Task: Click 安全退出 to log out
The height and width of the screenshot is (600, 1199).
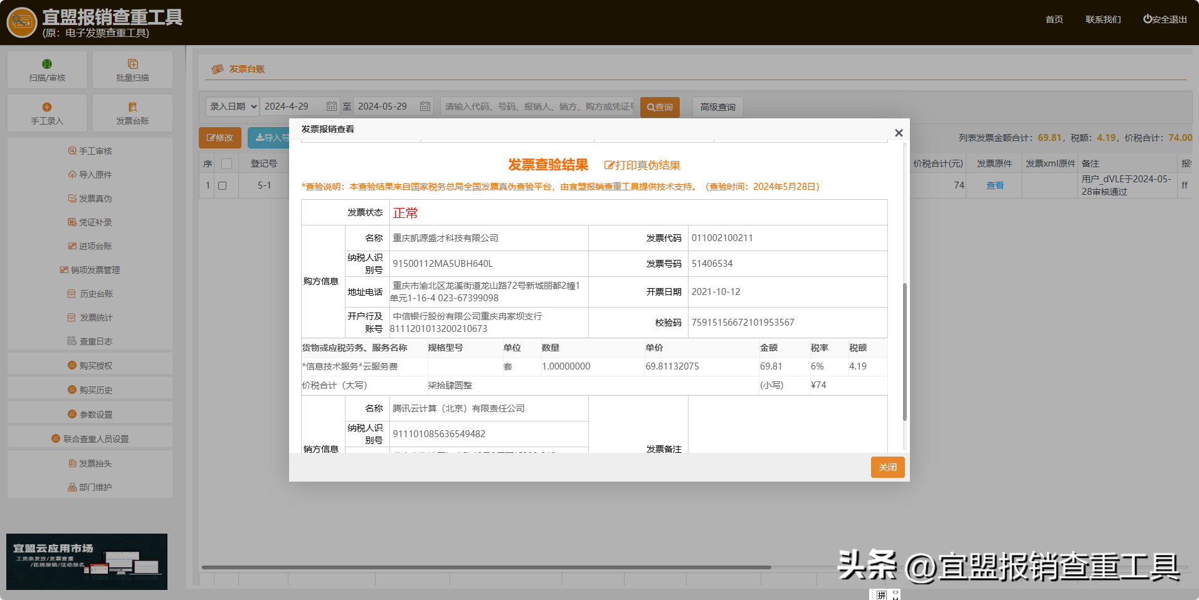Action: tap(1165, 19)
